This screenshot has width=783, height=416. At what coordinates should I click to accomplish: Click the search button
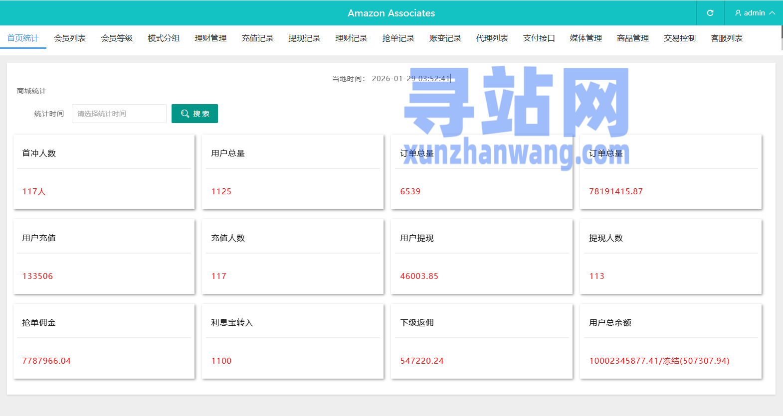coord(195,114)
